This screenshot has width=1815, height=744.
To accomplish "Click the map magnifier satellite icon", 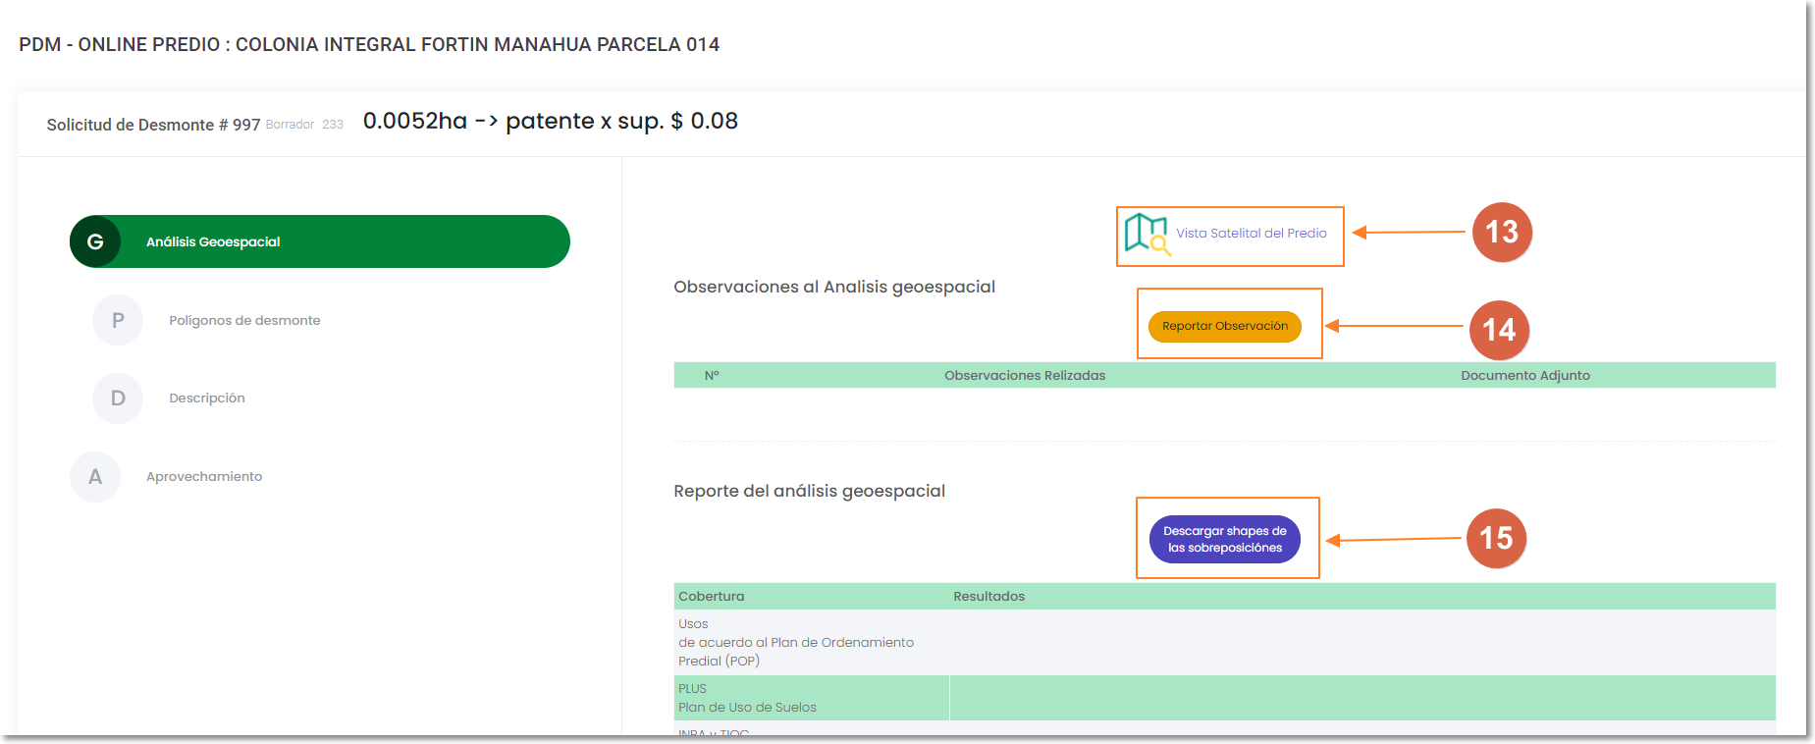I will [1147, 234].
